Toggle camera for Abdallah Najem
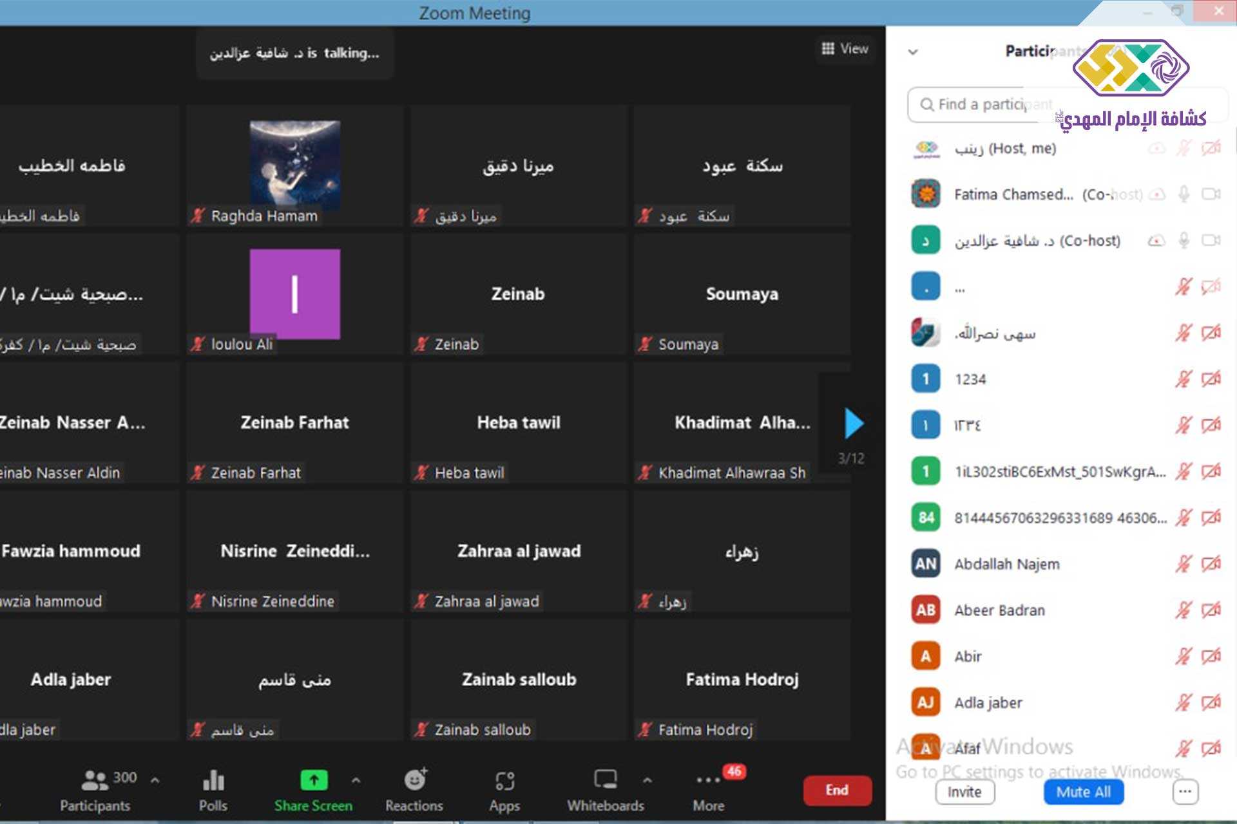The width and height of the screenshot is (1237, 824). point(1211,564)
